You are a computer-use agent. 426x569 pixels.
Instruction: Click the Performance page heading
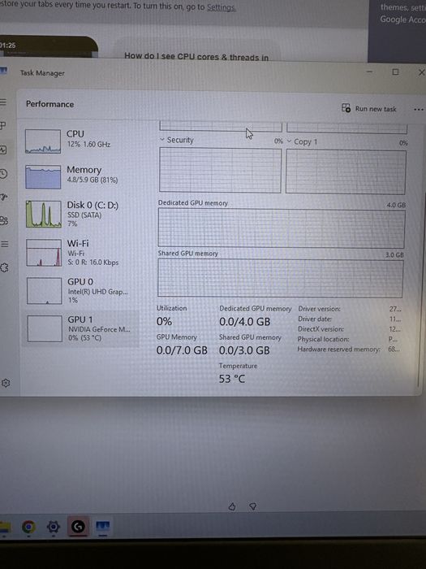[x=50, y=104]
